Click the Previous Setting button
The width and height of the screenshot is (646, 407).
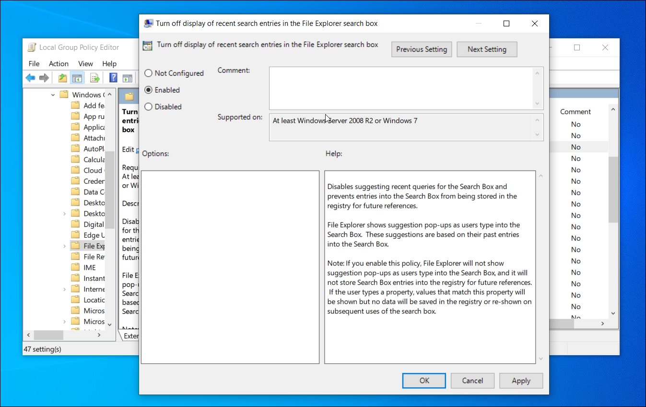(422, 49)
